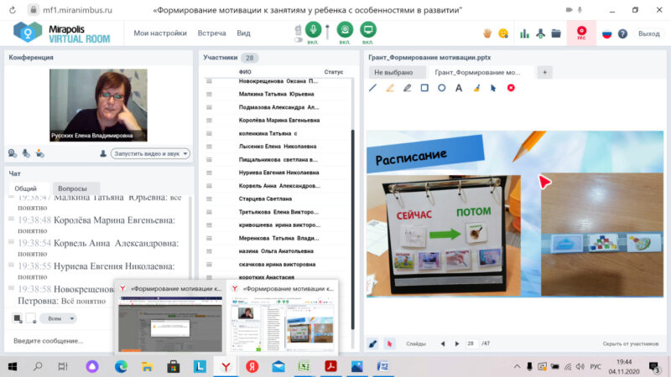This screenshot has height=377, width=671.
Task: Switch to the 'Общий' chat tab
Action: [26, 188]
